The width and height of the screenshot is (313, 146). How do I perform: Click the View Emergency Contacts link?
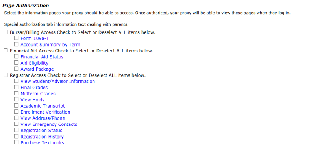(x=49, y=124)
